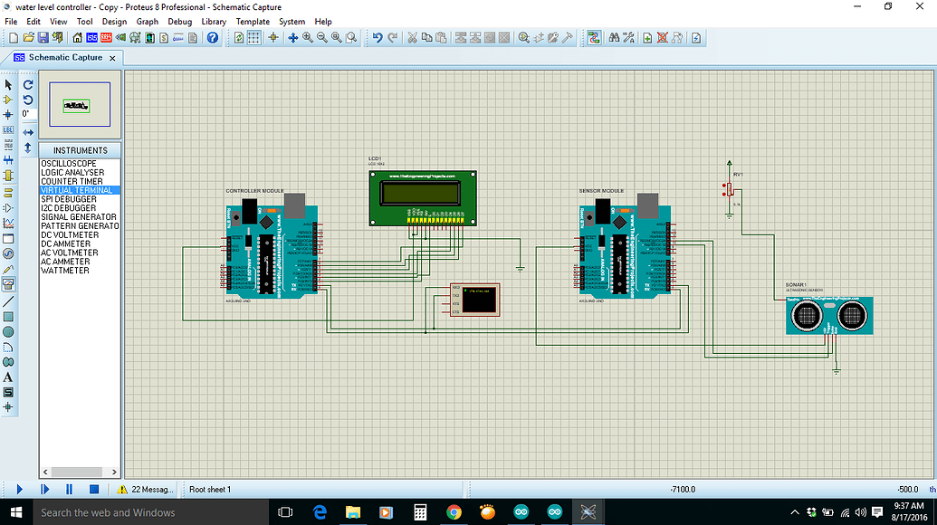Click the New Project toolbar icon
Image resolution: width=937 pixels, height=525 pixels.
pos(13,37)
